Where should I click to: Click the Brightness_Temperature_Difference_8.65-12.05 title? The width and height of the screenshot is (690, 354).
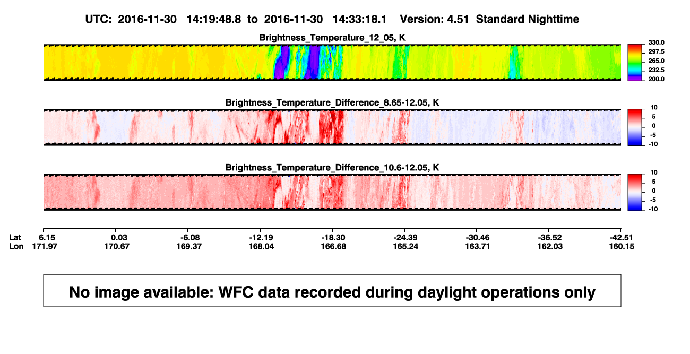pyautogui.click(x=332, y=102)
